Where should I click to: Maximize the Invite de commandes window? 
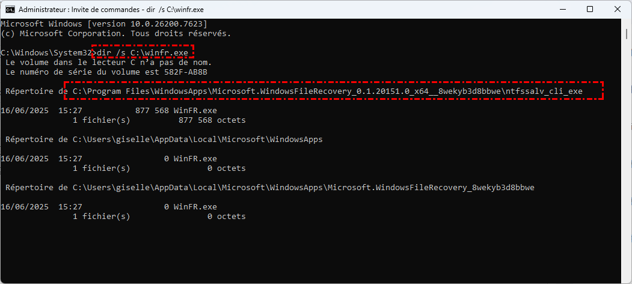590,10
